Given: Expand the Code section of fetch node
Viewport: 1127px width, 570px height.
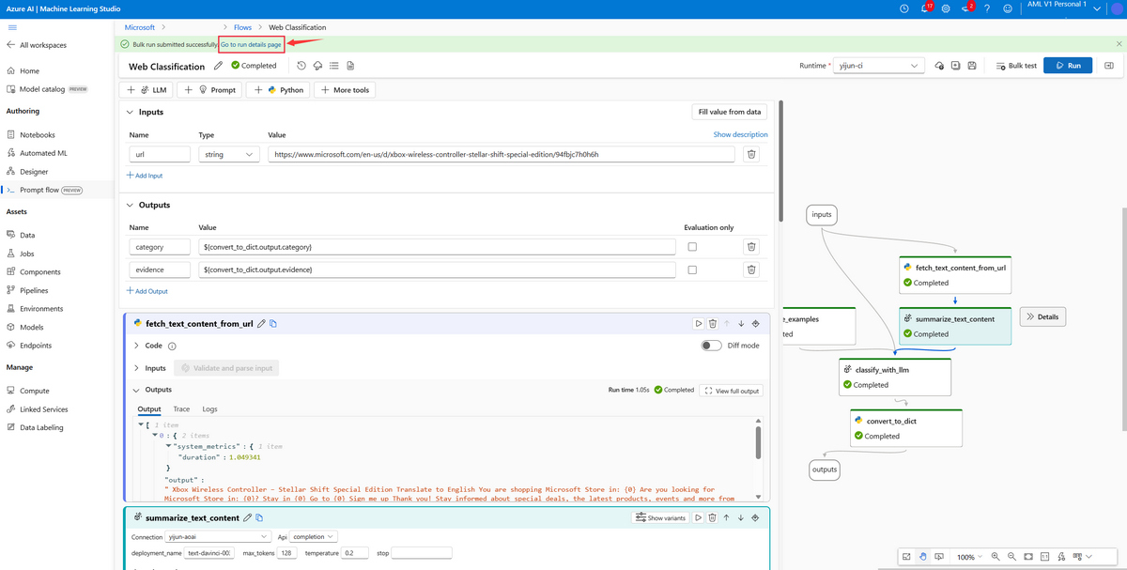Looking at the screenshot, I should (x=136, y=346).
